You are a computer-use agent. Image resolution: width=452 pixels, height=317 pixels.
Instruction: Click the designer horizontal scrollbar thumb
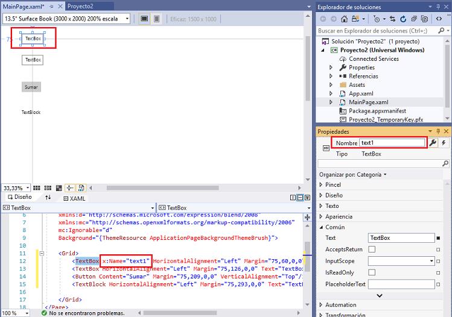click(x=162, y=187)
